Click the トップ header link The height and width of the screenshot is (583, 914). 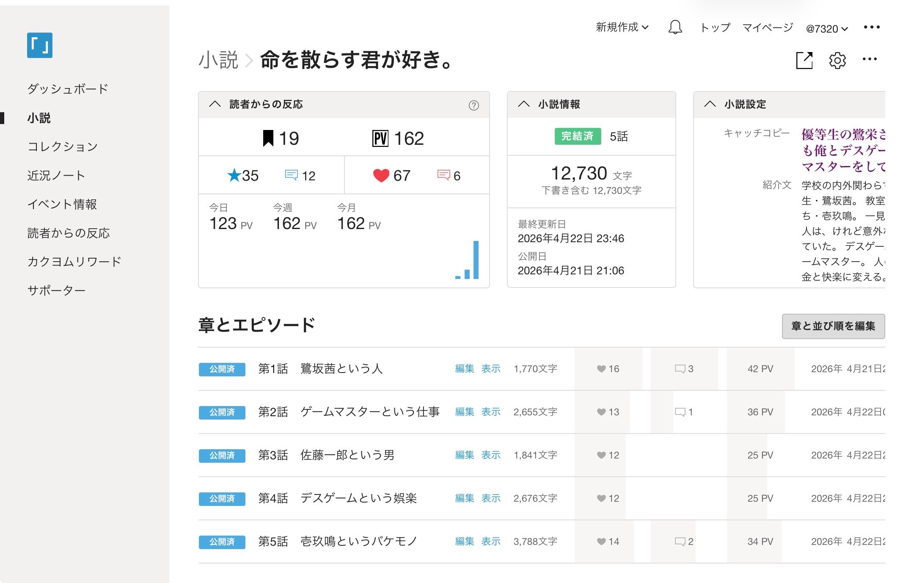tap(715, 28)
